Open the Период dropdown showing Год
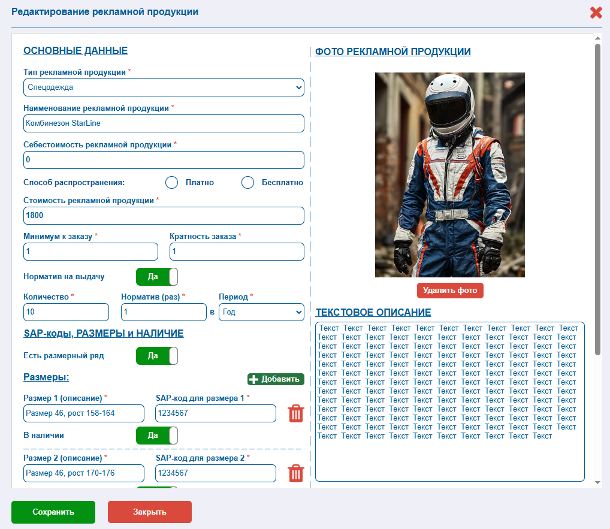610x529 pixels. point(261,312)
